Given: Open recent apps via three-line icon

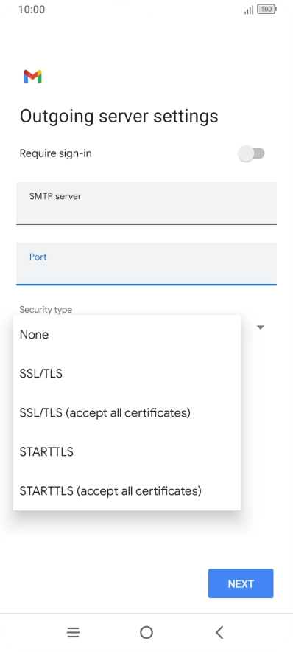Looking at the screenshot, I should point(73,633).
